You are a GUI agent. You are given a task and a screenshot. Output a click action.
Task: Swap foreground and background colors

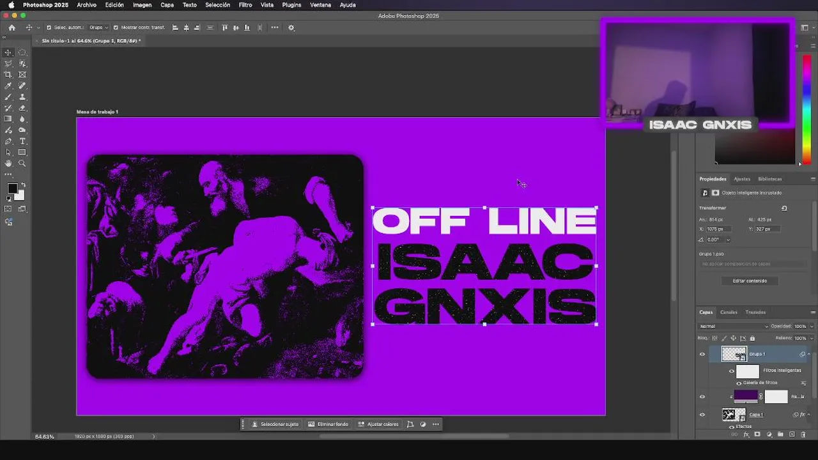click(23, 185)
